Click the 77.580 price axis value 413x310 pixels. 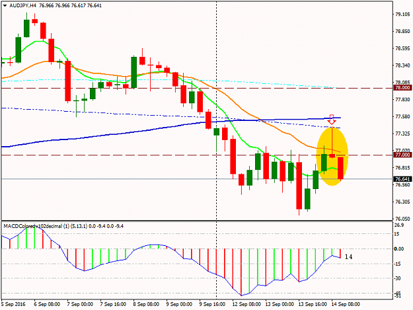coord(402,117)
